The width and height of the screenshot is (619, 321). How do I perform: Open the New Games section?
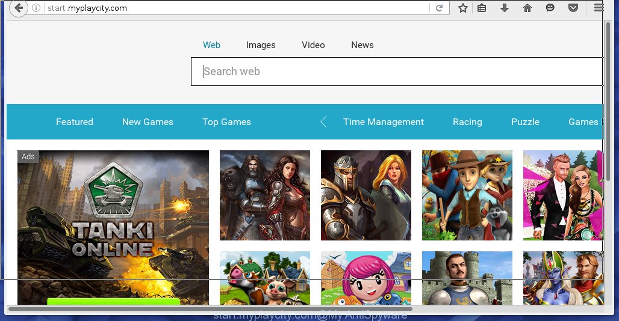click(148, 121)
